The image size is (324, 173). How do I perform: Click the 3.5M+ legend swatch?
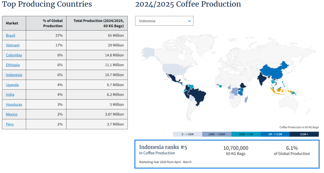tap(304, 134)
